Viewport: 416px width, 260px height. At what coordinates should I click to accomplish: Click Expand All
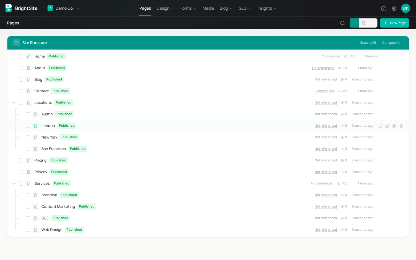coord(368,43)
